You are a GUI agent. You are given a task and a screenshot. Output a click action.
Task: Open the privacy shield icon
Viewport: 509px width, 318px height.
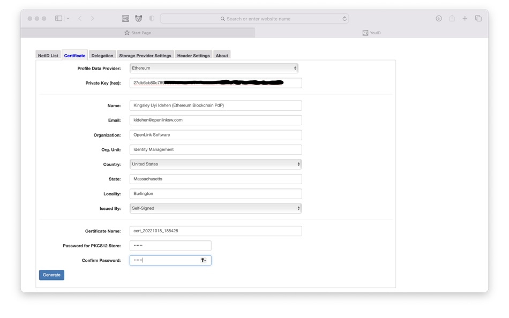tap(152, 19)
